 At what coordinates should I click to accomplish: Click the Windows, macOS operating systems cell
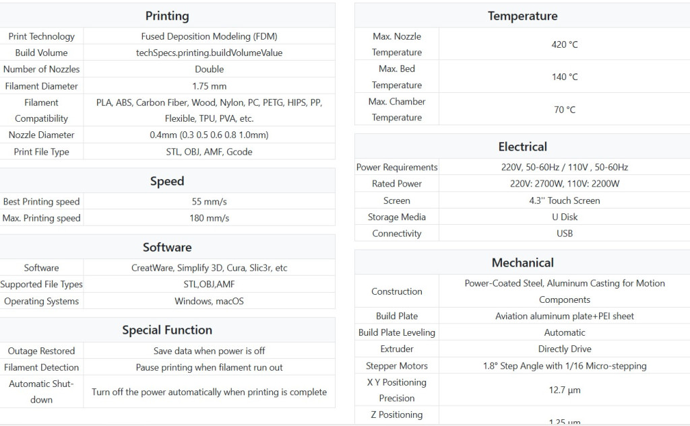(209, 301)
